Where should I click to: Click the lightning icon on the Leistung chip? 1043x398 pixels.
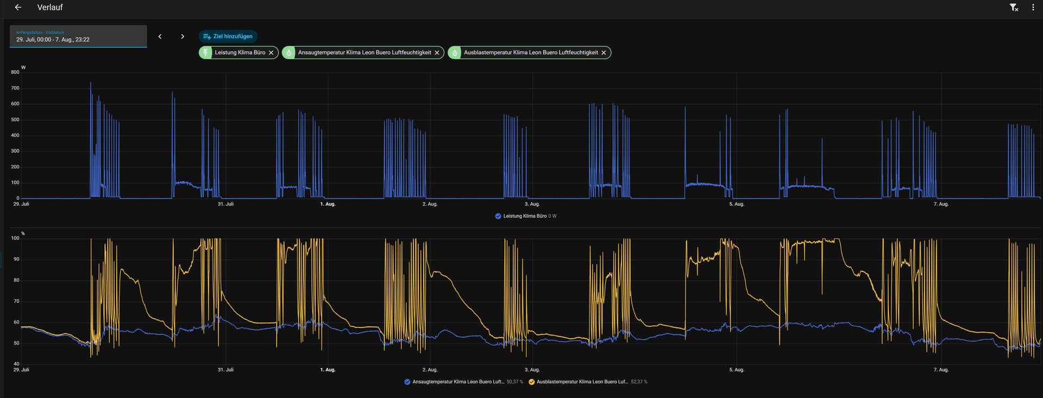(205, 53)
